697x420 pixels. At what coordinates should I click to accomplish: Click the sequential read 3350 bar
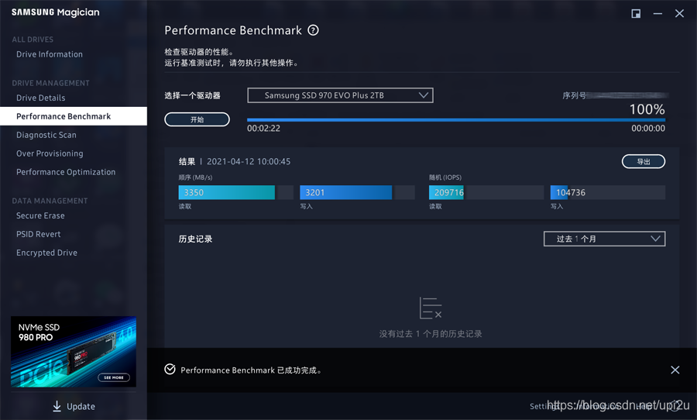tap(235, 192)
